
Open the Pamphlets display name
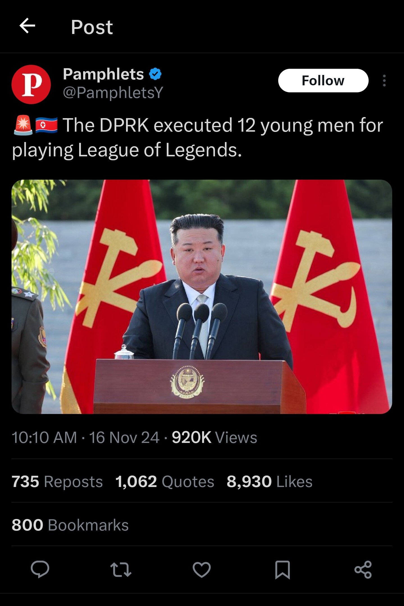click(x=103, y=74)
